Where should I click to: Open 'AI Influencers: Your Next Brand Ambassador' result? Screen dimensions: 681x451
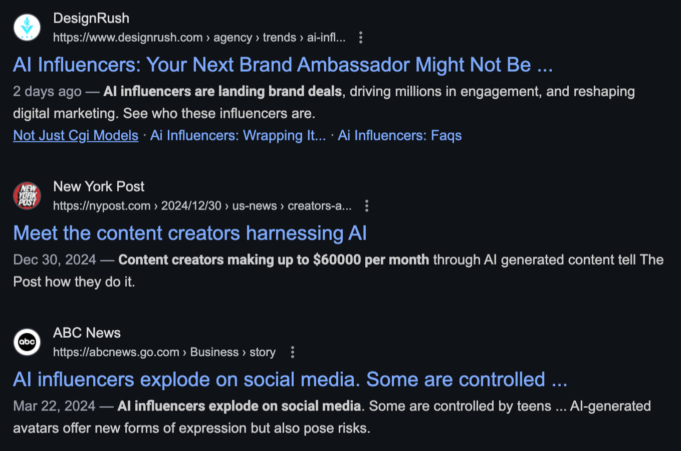coord(283,65)
